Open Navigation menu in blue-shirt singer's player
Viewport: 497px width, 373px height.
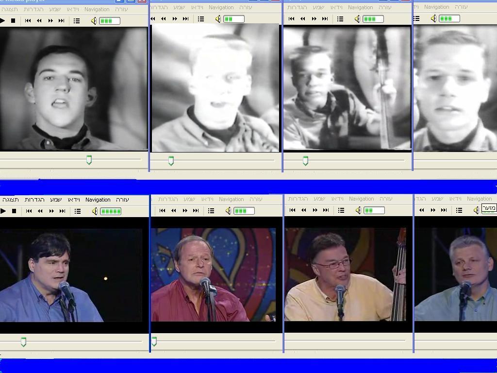click(x=98, y=200)
